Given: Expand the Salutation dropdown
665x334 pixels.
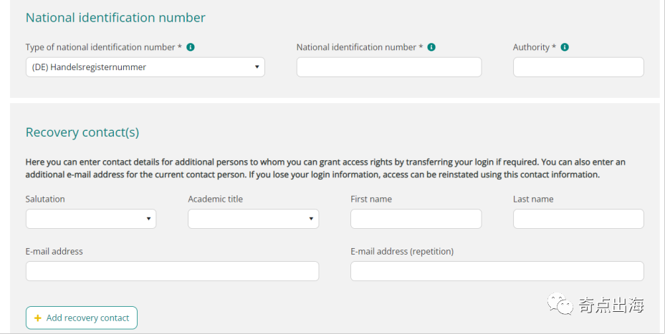Looking at the screenshot, I should (90, 219).
